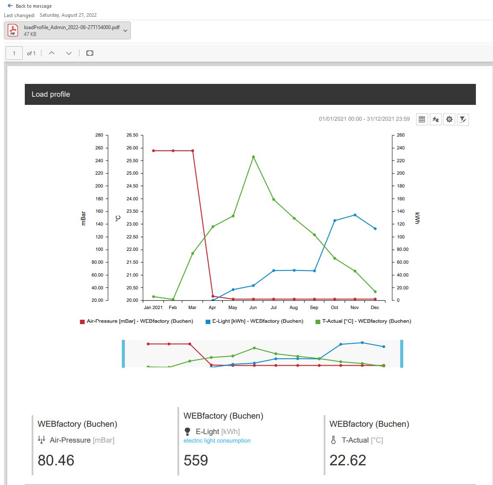This screenshot has height=485, width=493.
Task: Click the Back to message link
Action: [x=33, y=6]
